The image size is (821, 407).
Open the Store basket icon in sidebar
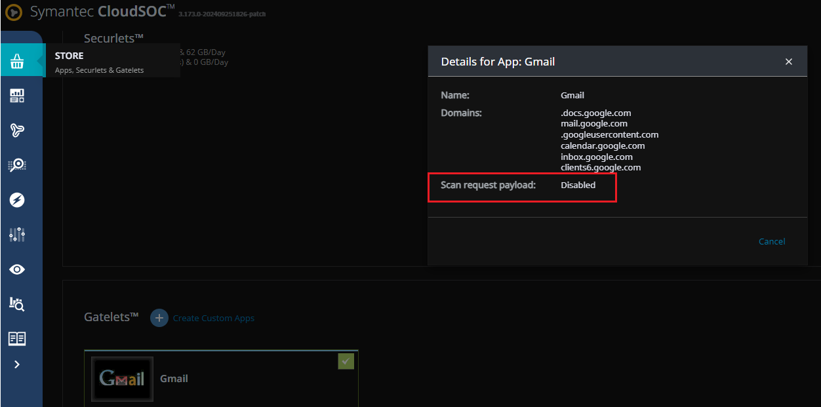pos(18,62)
